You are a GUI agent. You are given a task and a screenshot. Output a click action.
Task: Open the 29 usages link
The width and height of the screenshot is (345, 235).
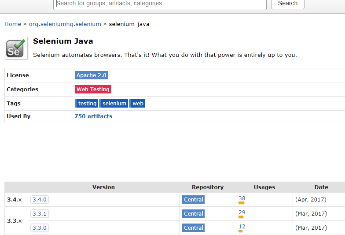[242, 213]
